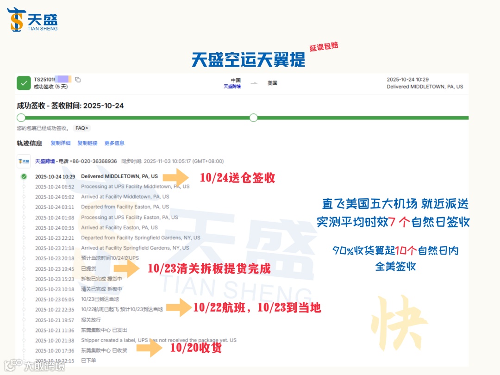
Task: Click 'Arrived at Facility Middletown, PA, US' row
Action: coord(102,197)
